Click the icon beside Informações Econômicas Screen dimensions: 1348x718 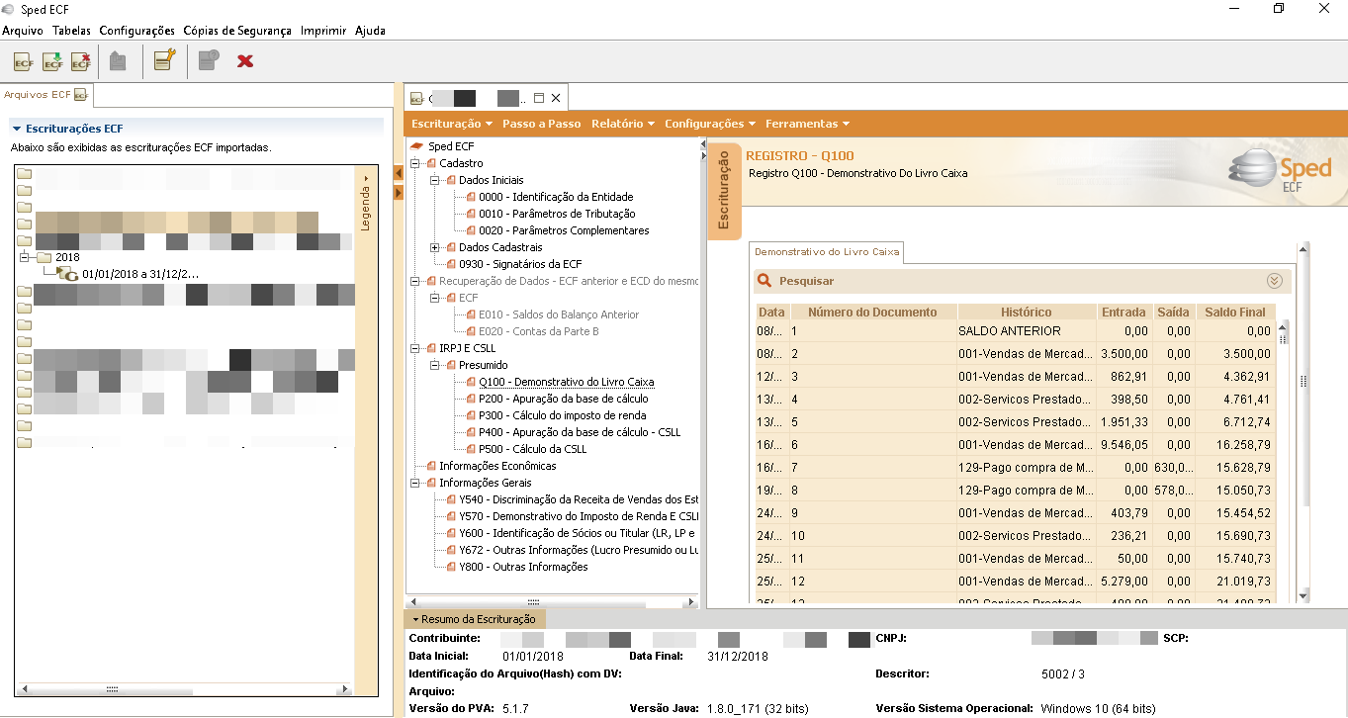pos(431,466)
